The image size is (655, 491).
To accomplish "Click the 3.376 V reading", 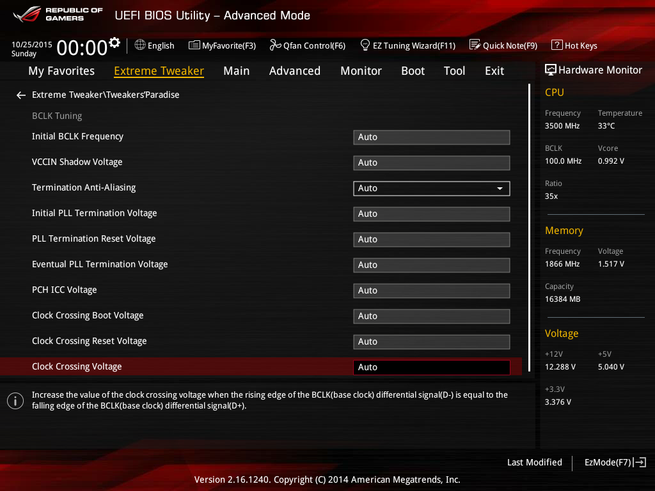I will tap(558, 402).
